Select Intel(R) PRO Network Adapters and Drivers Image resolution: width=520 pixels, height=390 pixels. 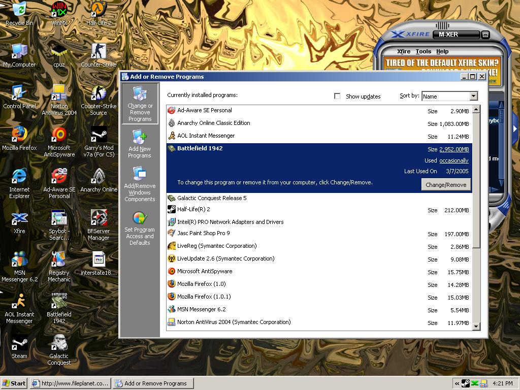pos(319,222)
